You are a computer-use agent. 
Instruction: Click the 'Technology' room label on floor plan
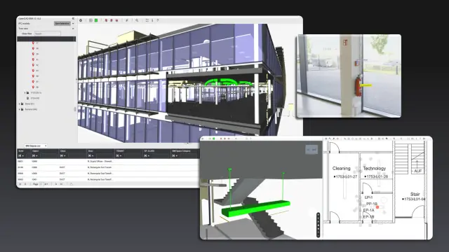(x=375, y=168)
